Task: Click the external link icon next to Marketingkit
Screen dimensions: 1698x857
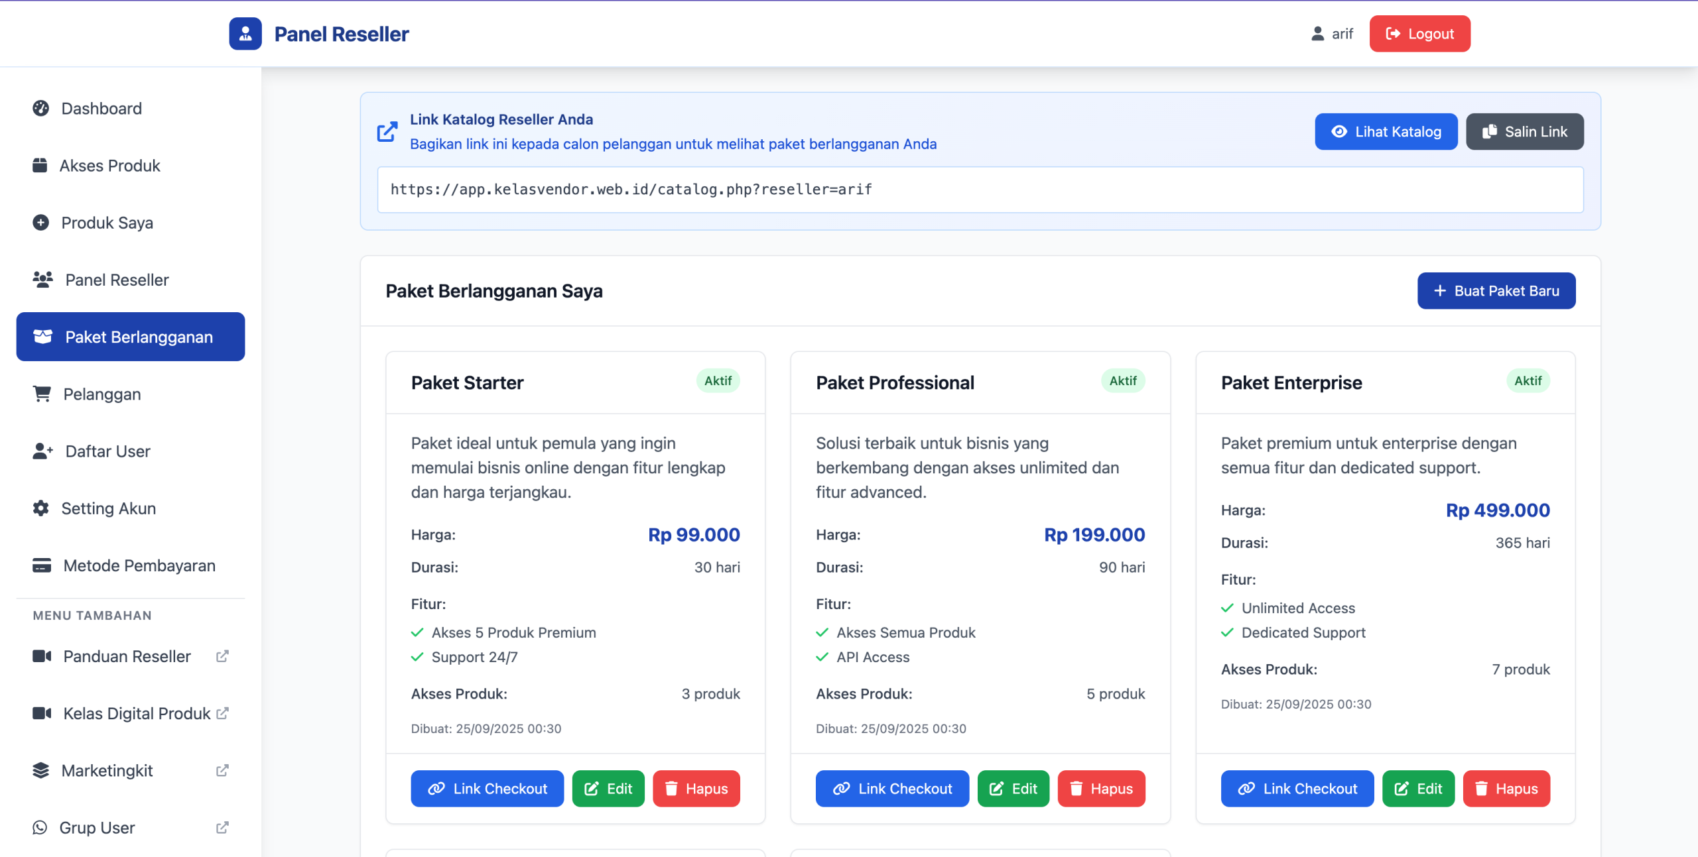Action: tap(222, 770)
